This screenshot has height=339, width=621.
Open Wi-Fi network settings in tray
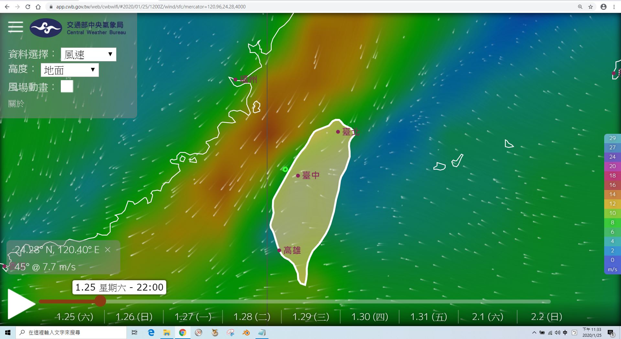pos(550,333)
